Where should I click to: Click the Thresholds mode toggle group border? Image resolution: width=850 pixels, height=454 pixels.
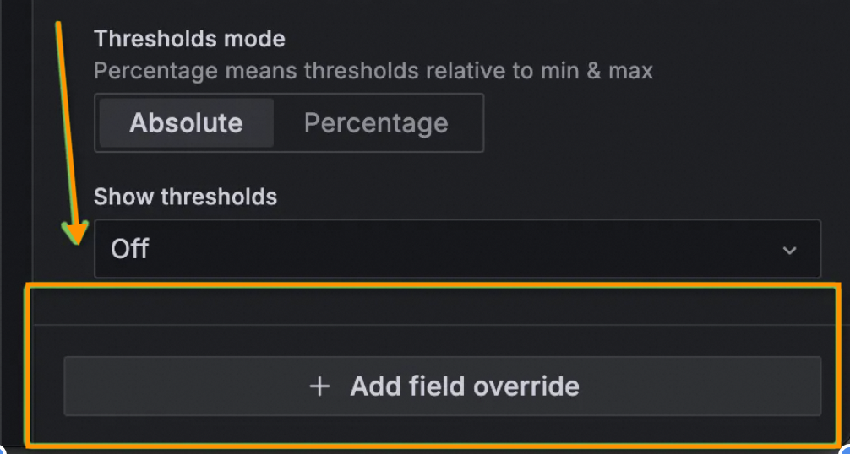(x=483, y=123)
